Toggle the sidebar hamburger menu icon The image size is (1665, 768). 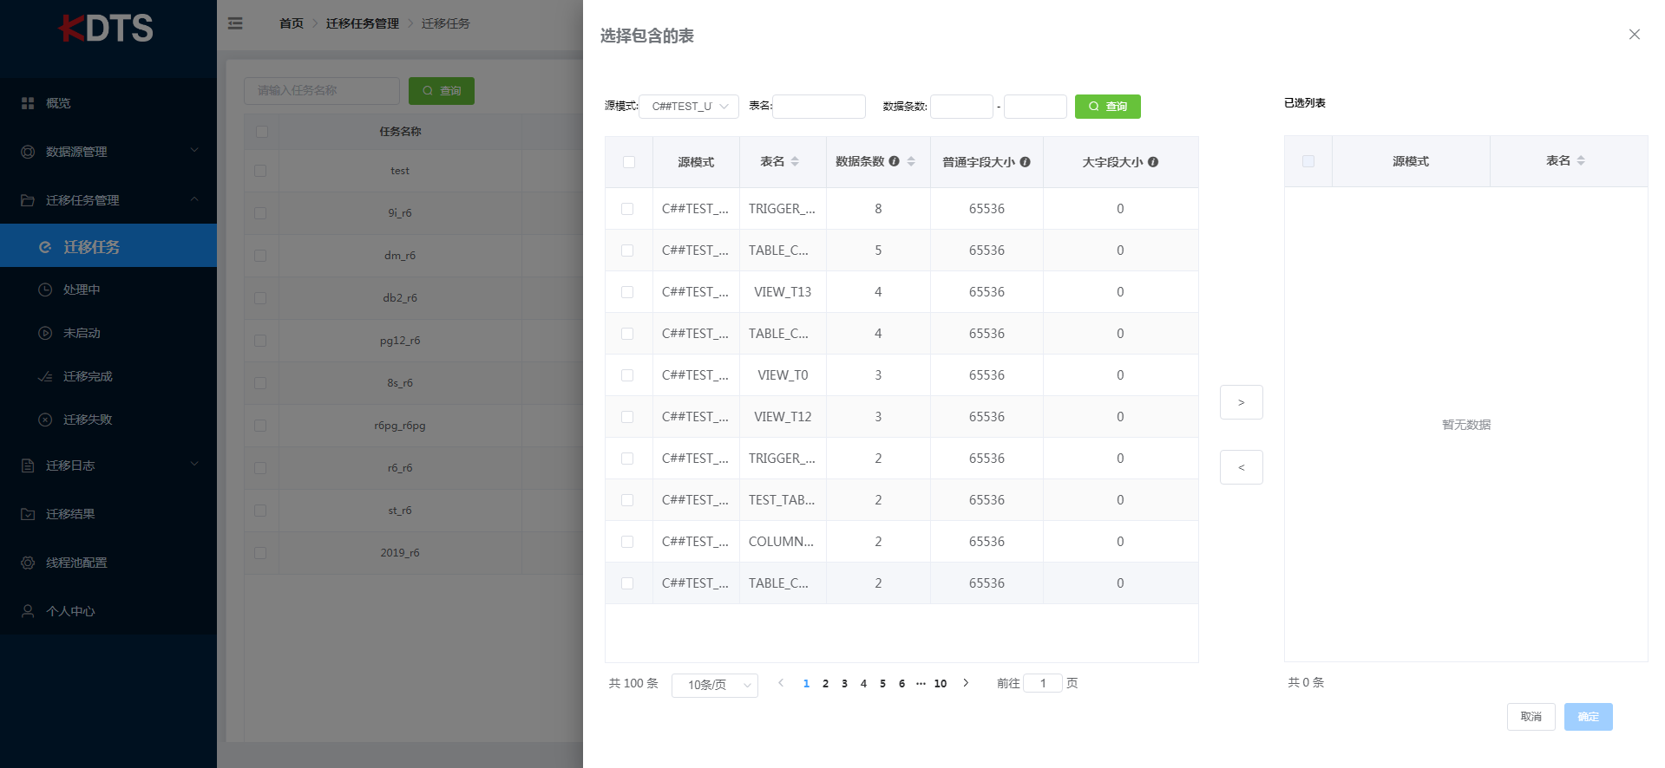tap(235, 23)
